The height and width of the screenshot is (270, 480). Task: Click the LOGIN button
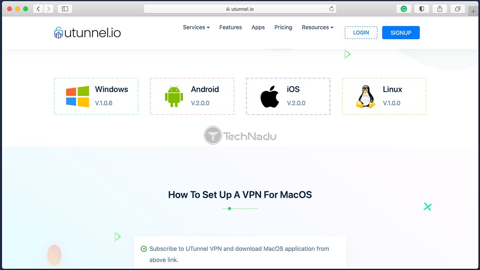(x=361, y=32)
